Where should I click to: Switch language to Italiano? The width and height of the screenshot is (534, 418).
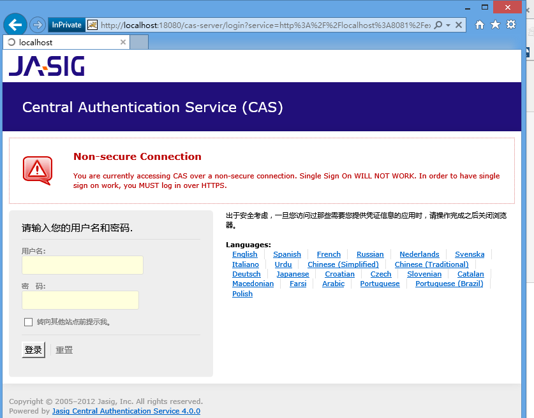point(245,264)
